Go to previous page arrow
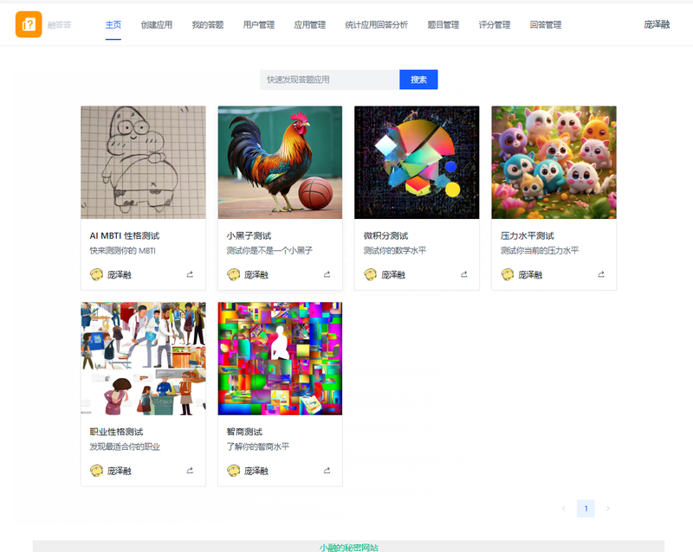Viewport: 693px width, 552px height. (564, 508)
